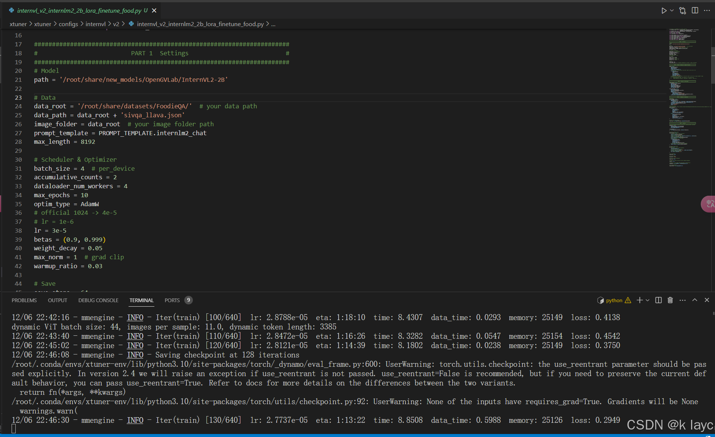
Task: Click the terminal warning triangle icon
Action: pyautogui.click(x=628, y=300)
